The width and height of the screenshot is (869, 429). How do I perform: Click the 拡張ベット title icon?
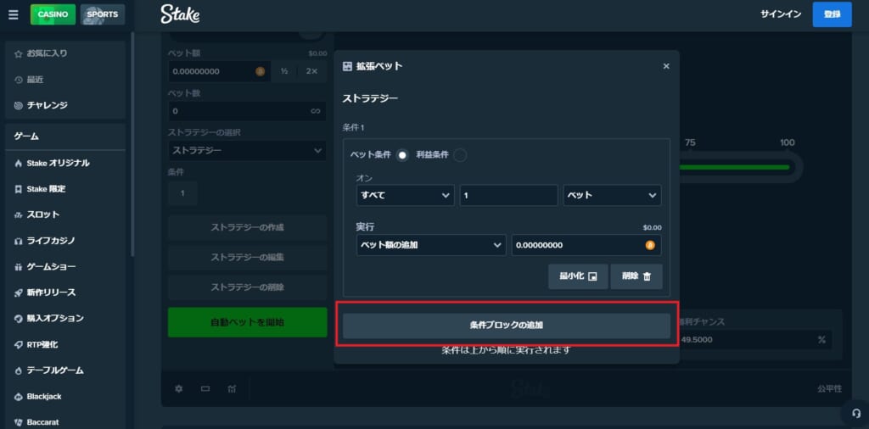[347, 66]
